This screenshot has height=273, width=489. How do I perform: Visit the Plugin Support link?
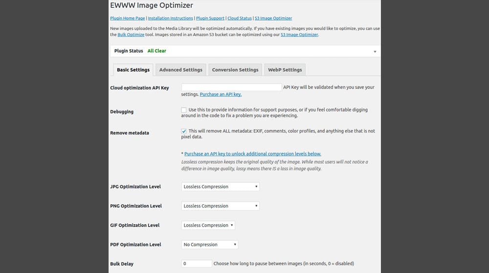(210, 19)
